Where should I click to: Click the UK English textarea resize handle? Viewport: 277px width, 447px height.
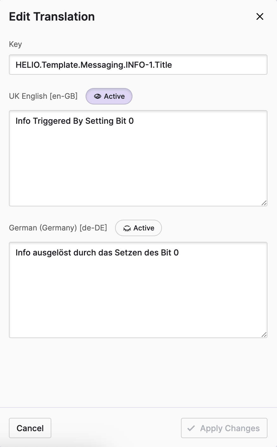coord(264,203)
